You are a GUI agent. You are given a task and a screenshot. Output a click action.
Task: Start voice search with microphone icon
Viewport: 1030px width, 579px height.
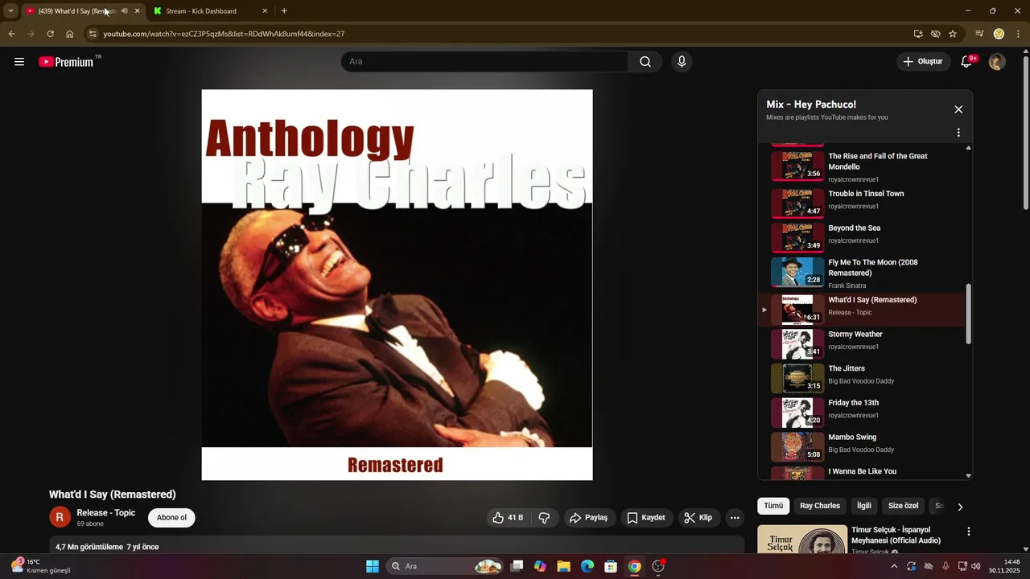tap(682, 62)
